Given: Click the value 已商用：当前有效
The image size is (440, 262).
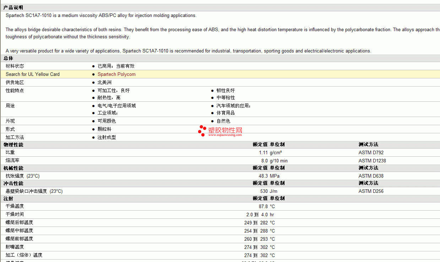Looking at the screenshot, I should click(x=116, y=66).
